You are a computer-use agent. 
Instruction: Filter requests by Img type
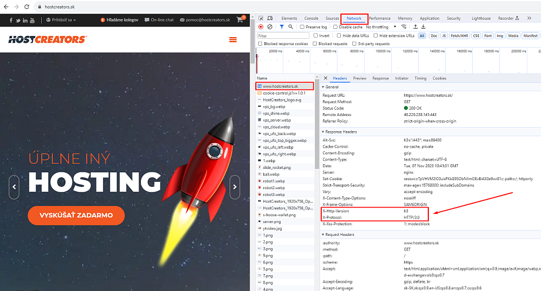500,35
